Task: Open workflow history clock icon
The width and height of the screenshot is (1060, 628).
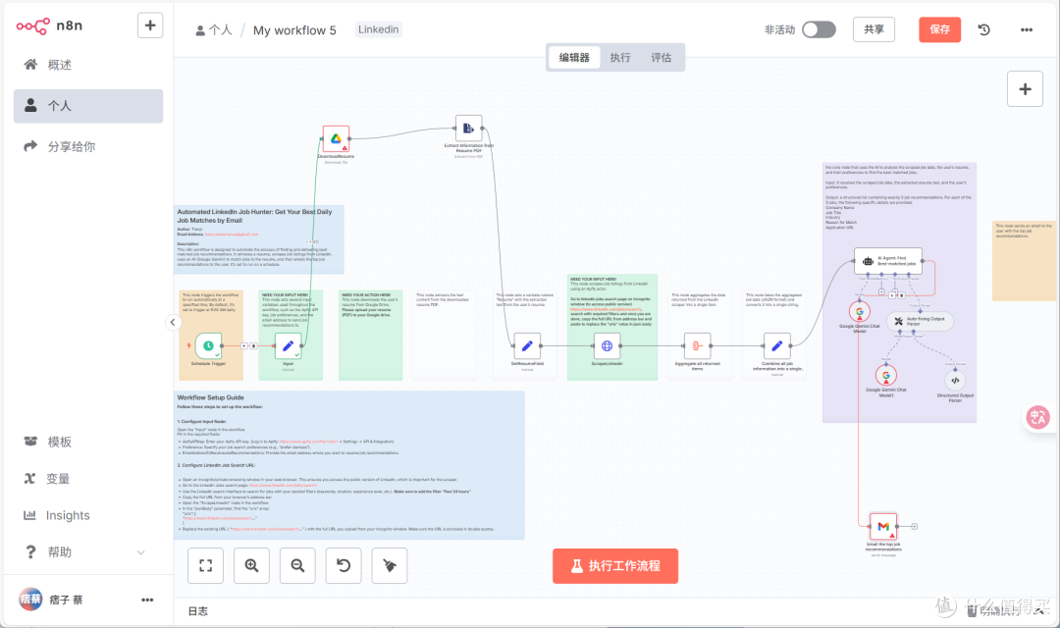Action: pyautogui.click(x=984, y=29)
